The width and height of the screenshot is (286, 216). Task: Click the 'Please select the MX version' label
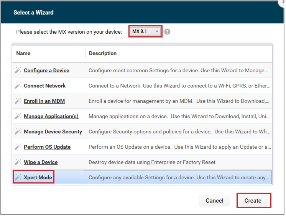click(69, 32)
